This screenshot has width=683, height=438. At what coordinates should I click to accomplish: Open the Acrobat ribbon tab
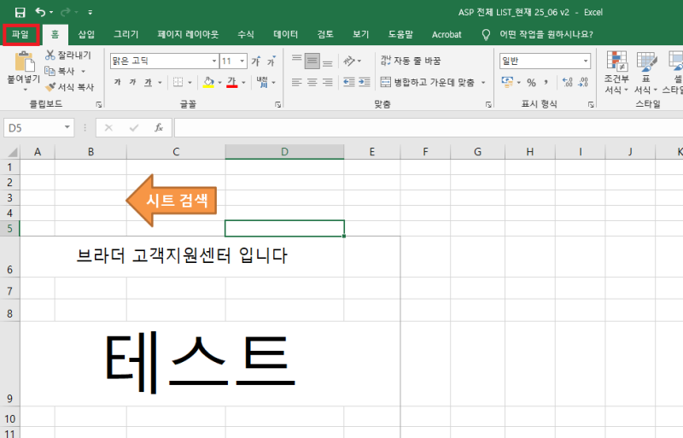click(447, 34)
